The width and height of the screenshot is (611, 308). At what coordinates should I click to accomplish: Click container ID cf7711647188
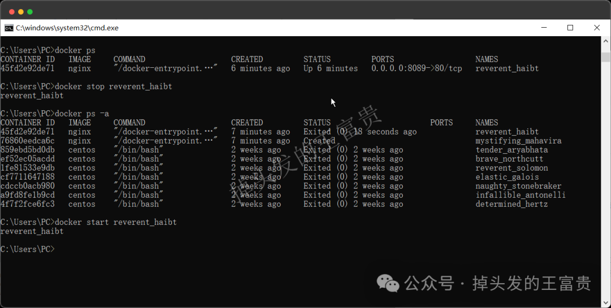coord(28,177)
